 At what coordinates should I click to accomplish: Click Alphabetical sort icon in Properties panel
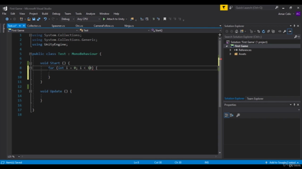point(232,115)
